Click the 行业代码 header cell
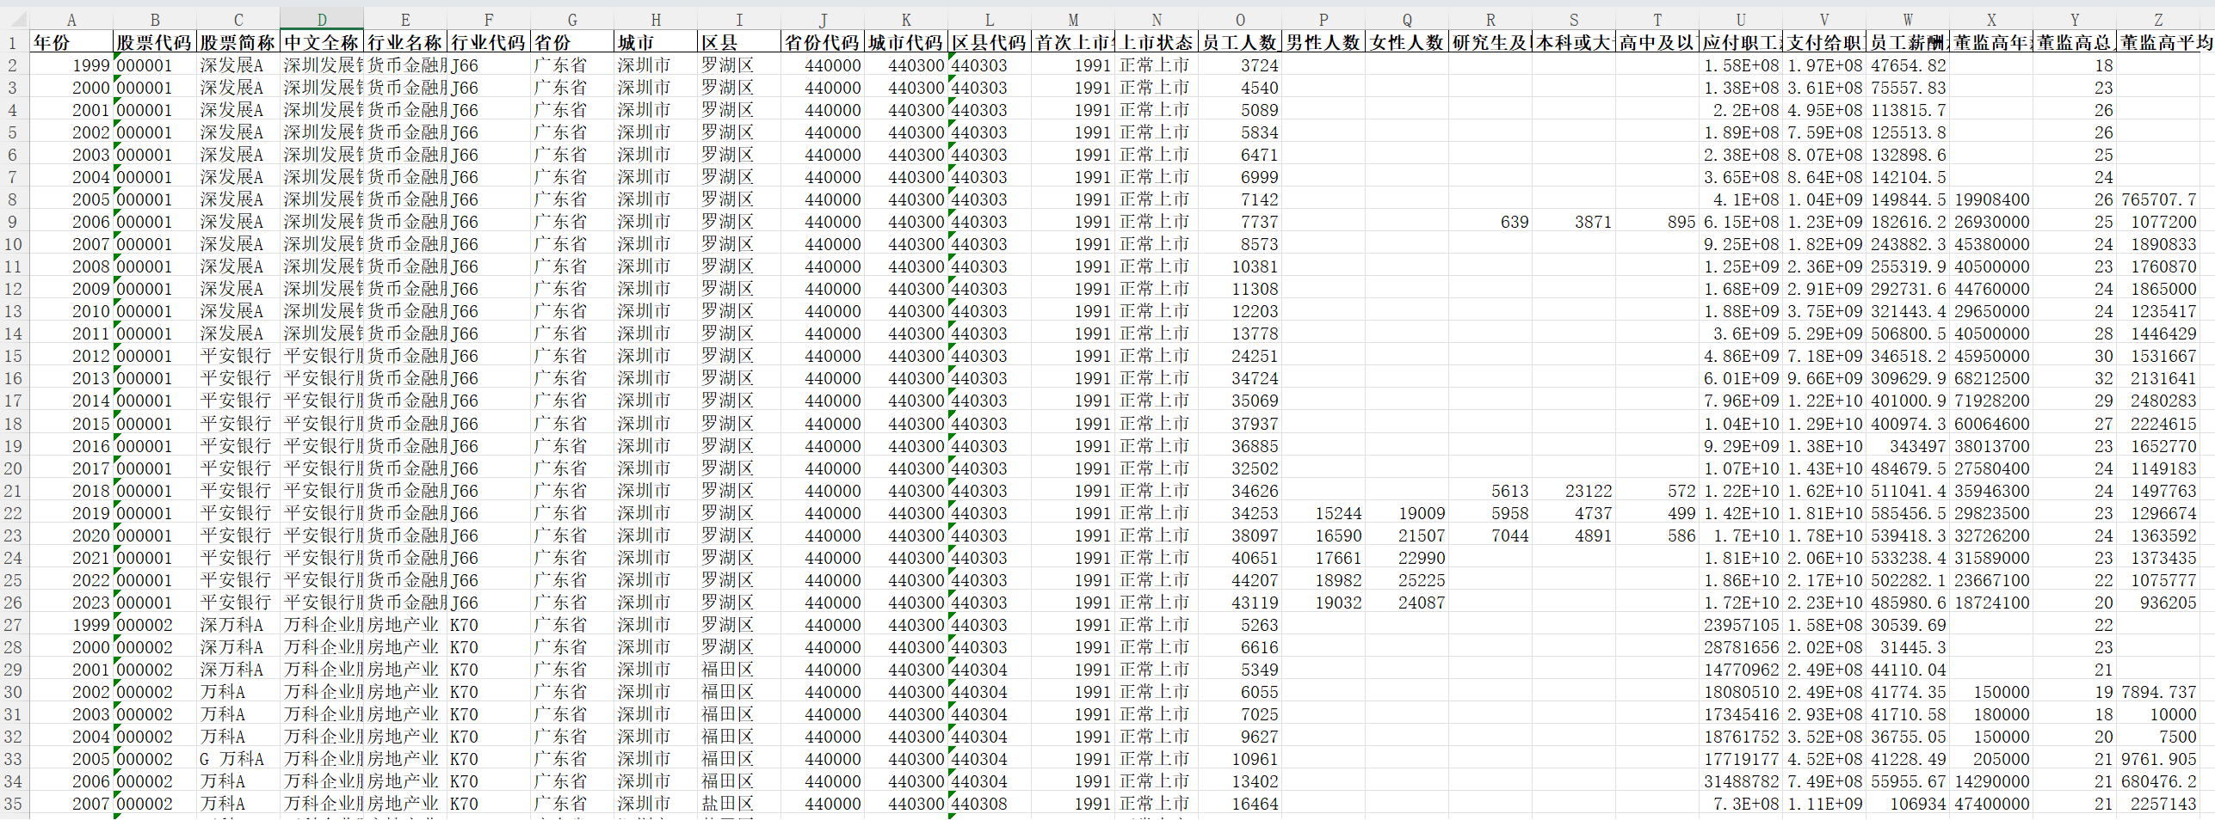 [x=489, y=42]
